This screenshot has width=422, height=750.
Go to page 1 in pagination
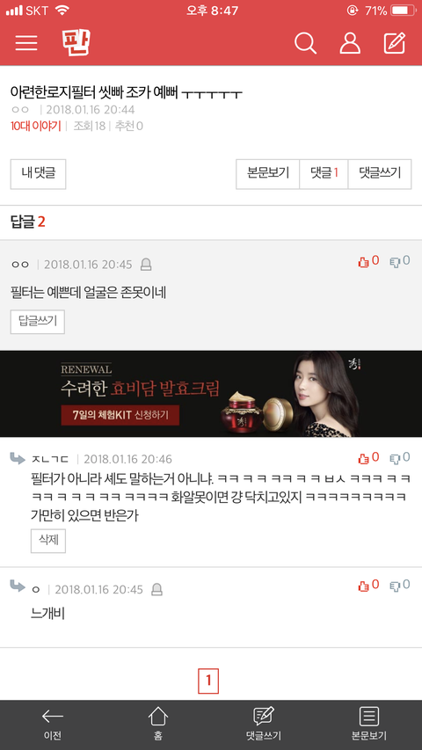(x=208, y=681)
